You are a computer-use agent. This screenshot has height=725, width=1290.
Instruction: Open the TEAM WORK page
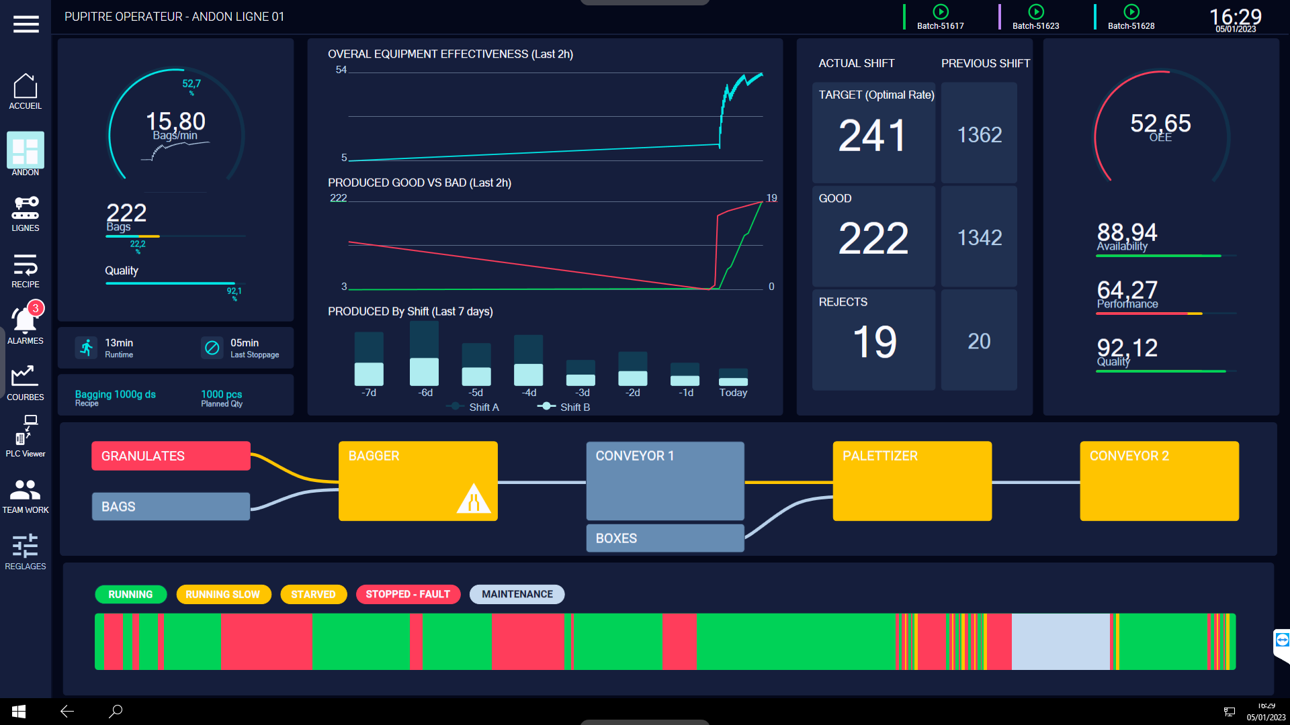pos(26,495)
